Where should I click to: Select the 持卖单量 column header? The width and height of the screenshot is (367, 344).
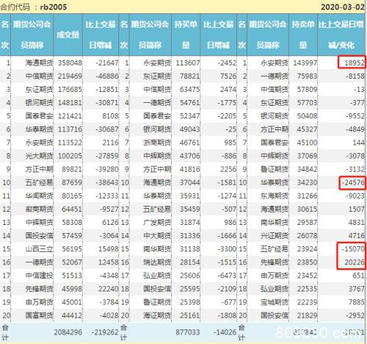click(x=303, y=35)
